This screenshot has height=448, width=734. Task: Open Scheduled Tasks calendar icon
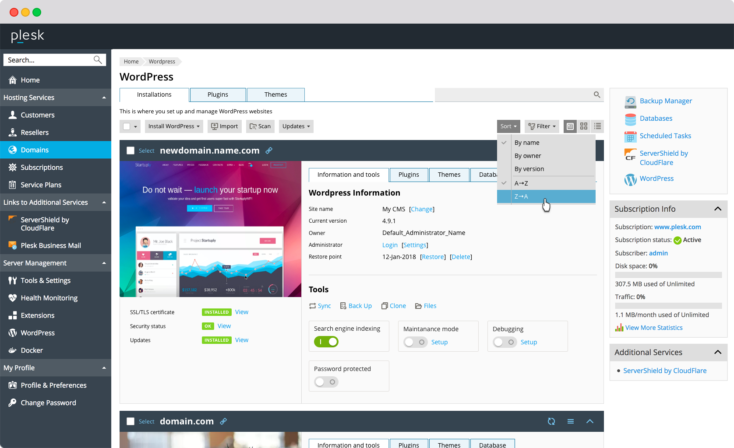point(631,136)
